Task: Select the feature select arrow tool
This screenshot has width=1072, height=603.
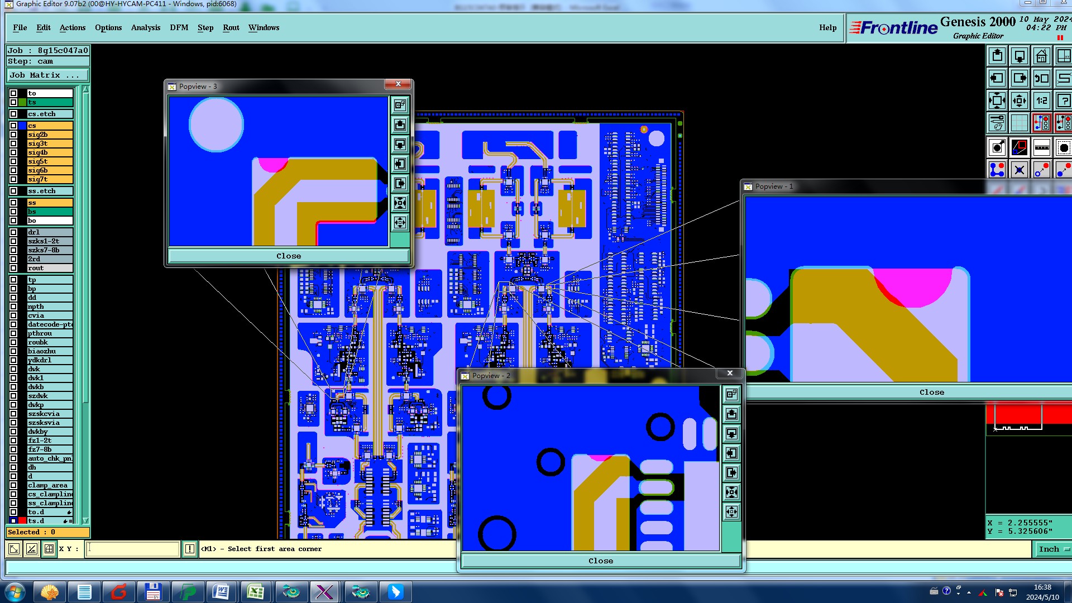Action: click(997, 147)
